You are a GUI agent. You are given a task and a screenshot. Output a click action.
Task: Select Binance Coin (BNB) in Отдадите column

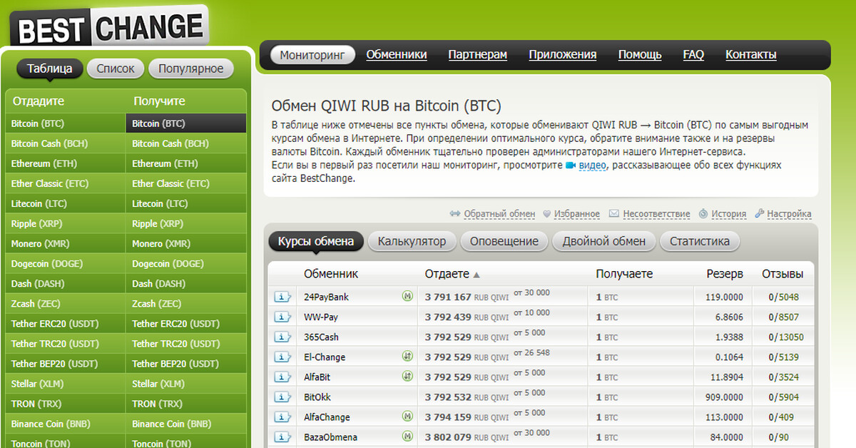65,423
